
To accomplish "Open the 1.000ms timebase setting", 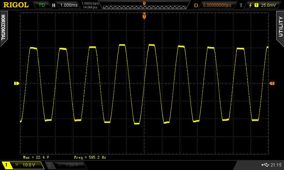I will pos(69,5).
